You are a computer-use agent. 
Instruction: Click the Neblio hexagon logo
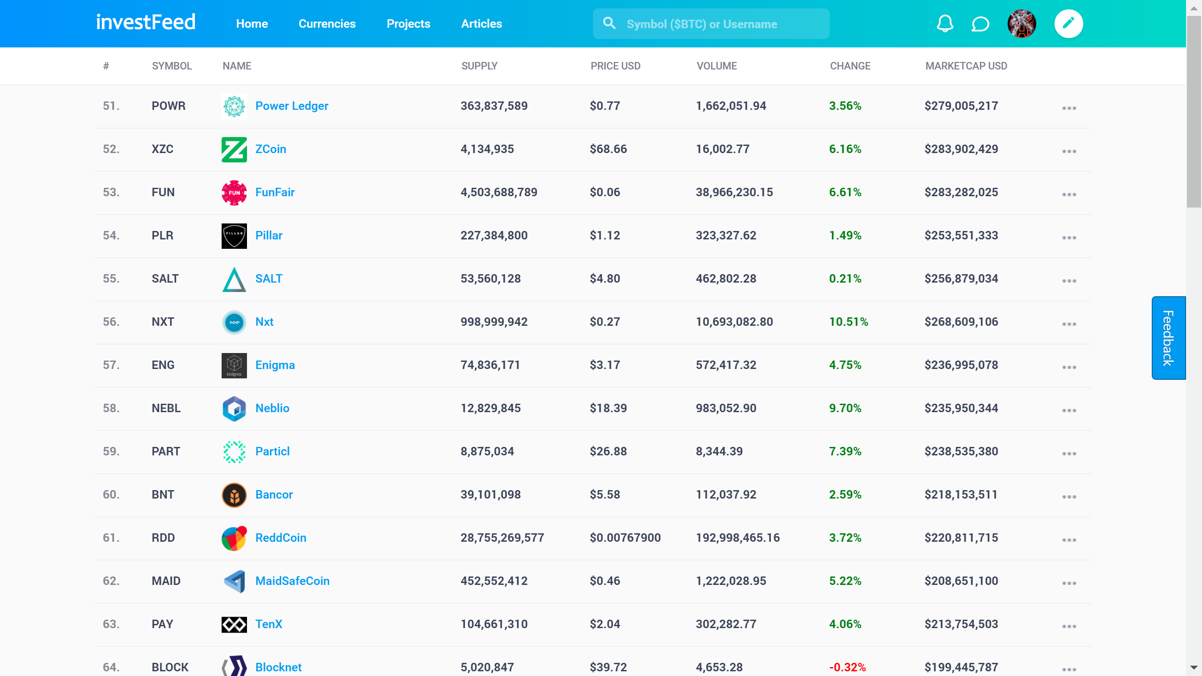[x=234, y=408]
